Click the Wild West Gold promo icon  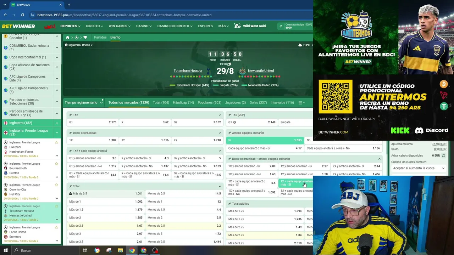pos(237,26)
